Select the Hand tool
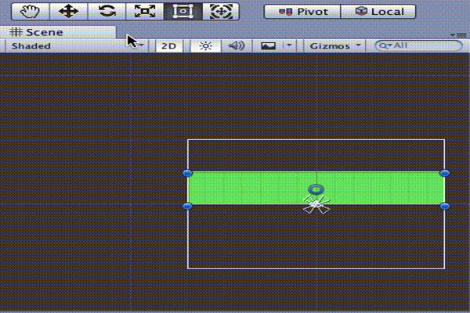Screen dimensions: 470x313 [x=31, y=12]
